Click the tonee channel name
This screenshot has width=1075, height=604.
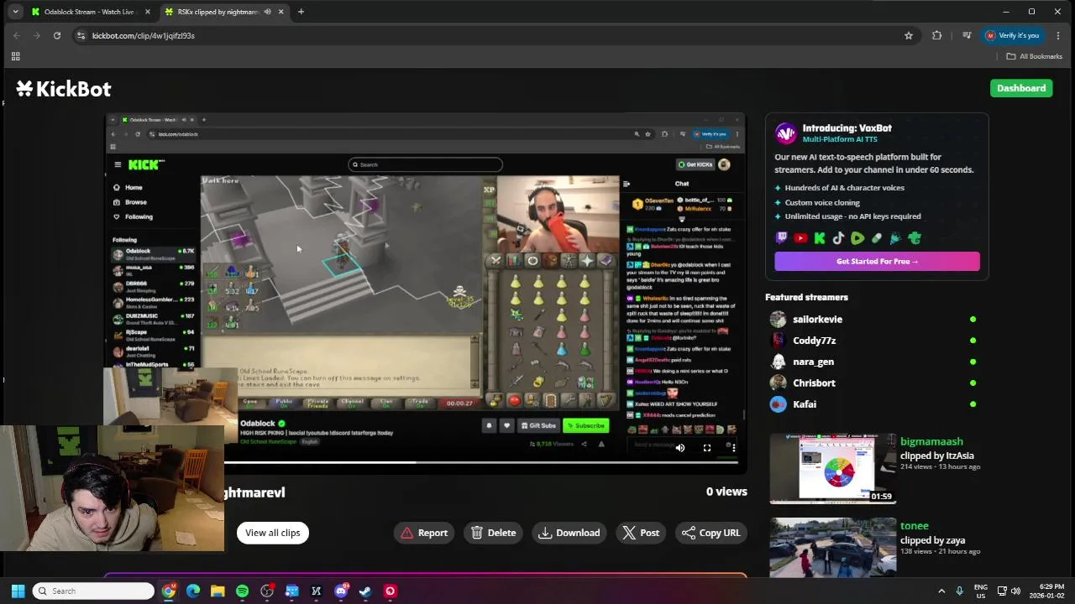(914, 526)
